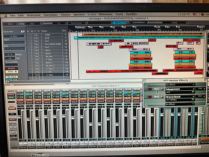209x157 pixels.
Task: Open FX sends on mixer channel 3
Action: coord(36,97)
